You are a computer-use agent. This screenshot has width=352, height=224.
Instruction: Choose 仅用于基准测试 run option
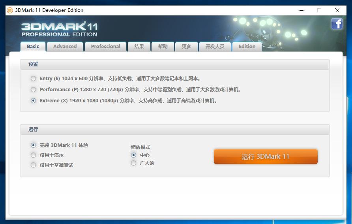coord(33,165)
